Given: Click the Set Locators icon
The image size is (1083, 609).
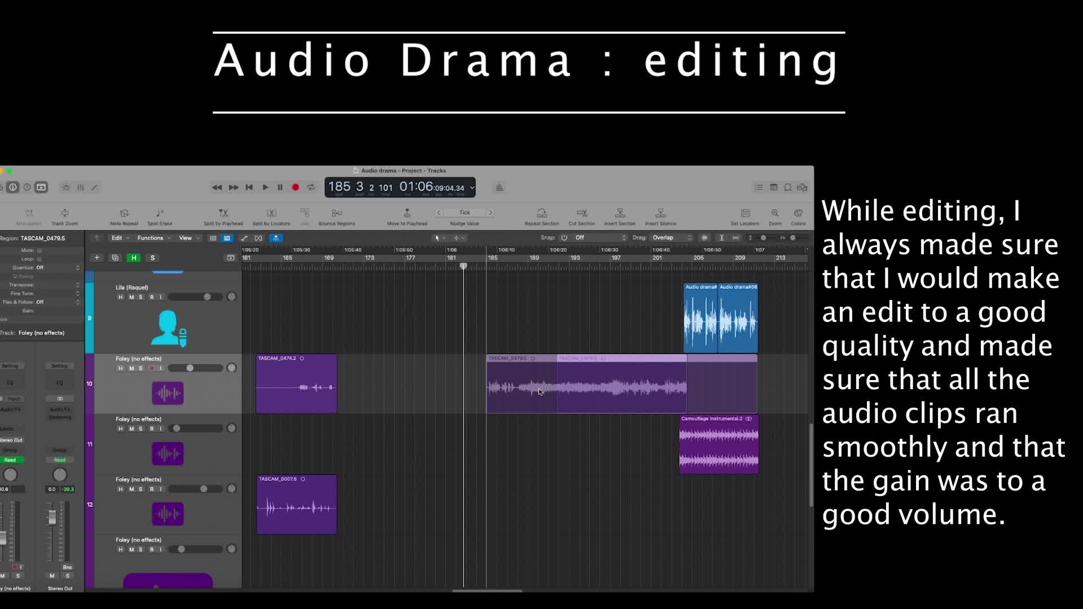Looking at the screenshot, I should pyautogui.click(x=745, y=213).
